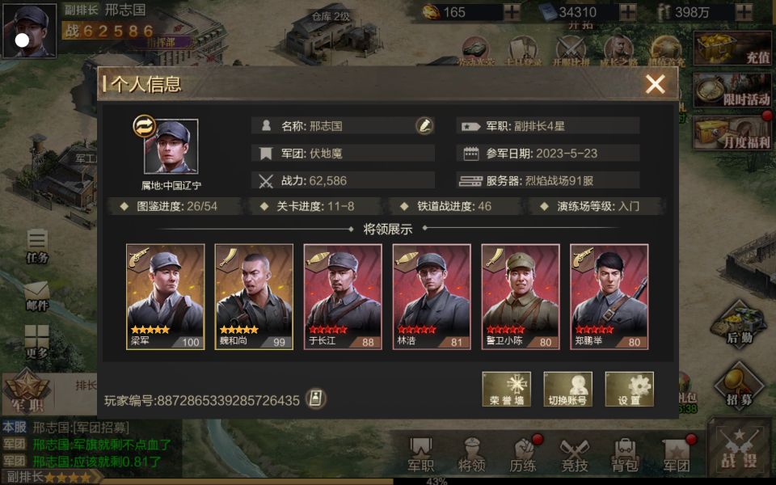Open the 任务 tasks icon
The height and width of the screenshot is (485, 776).
pyautogui.click(x=37, y=246)
